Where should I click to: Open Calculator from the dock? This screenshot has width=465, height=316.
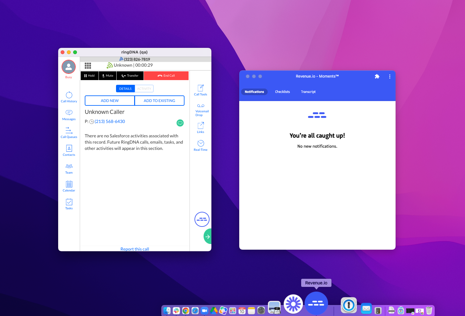point(378,310)
